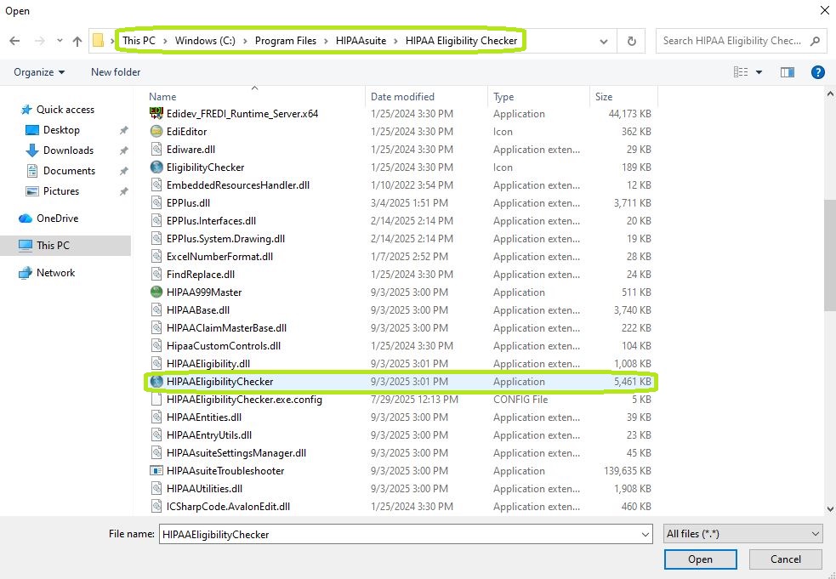Click the Cancel button
Screen dimensions: 836x579
[785, 559]
